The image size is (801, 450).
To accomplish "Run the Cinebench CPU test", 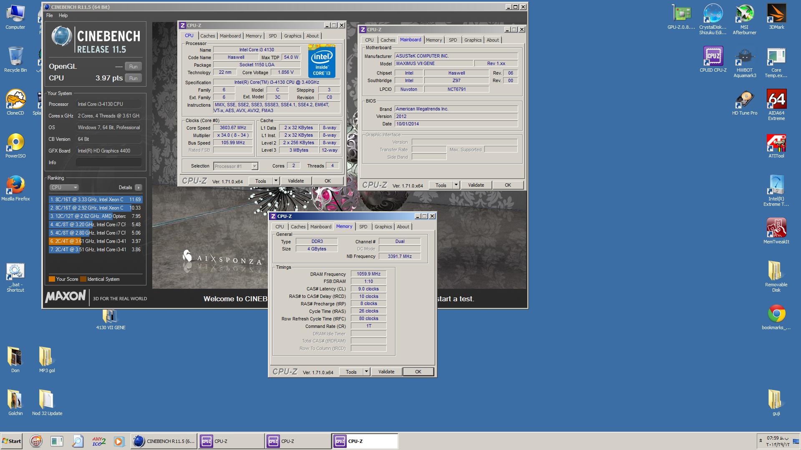I will [x=133, y=78].
